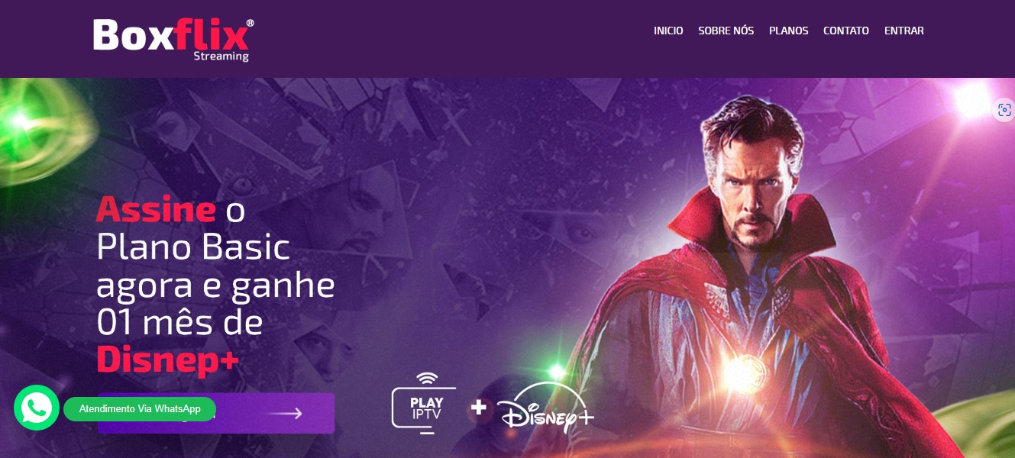This screenshot has width=1015, height=458.
Task: Click the Play IPTV logo
Action: coord(424,403)
